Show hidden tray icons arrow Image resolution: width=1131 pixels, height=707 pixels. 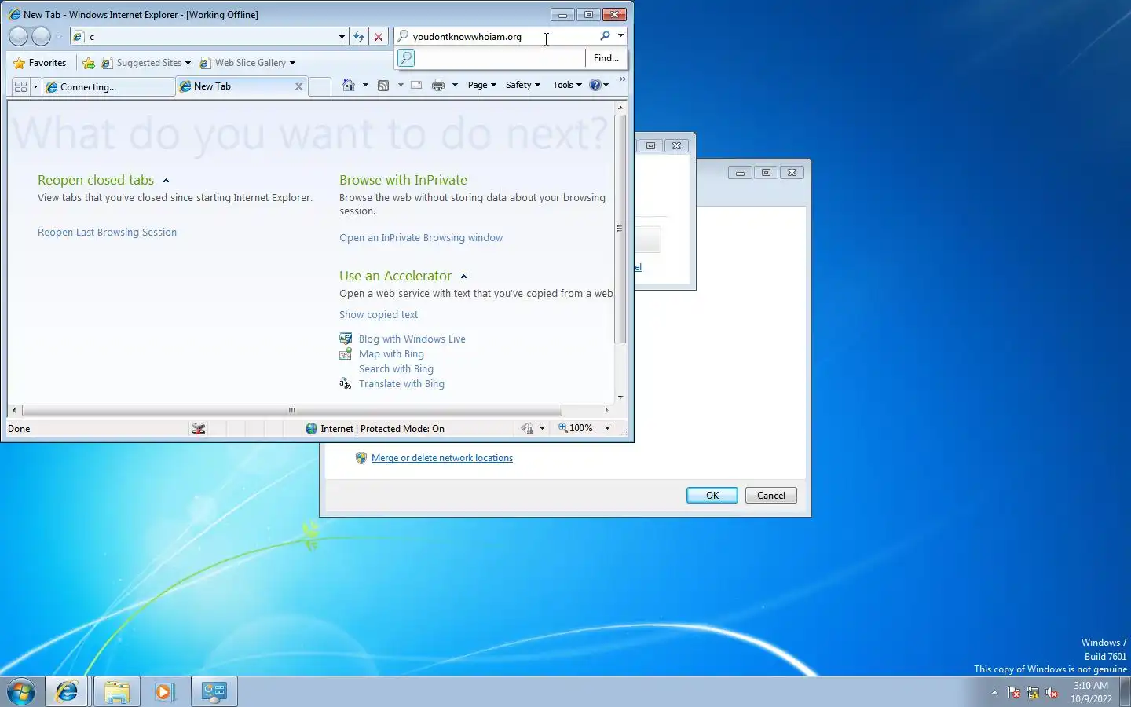tap(994, 692)
